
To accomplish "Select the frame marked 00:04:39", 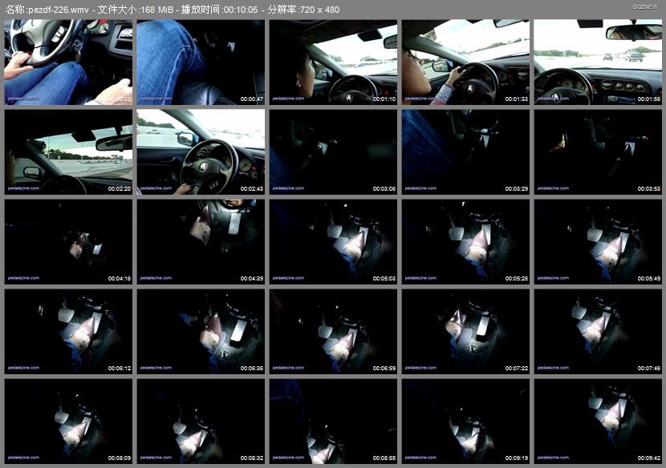I will tap(201, 242).
